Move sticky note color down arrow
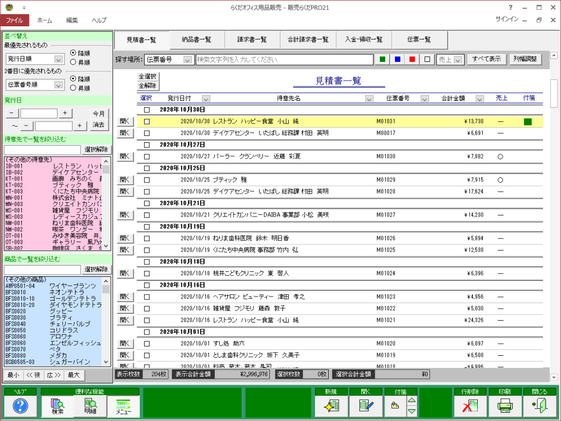Image resolution: width=561 pixels, height=421 pixels. tap(412, 411)
